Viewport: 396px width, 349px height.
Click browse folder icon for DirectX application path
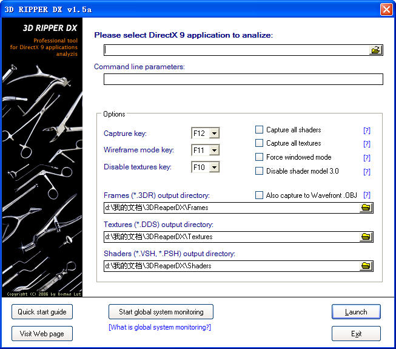(376, 50)
